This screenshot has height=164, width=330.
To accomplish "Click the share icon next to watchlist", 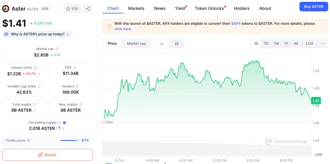I will point(88,9).
